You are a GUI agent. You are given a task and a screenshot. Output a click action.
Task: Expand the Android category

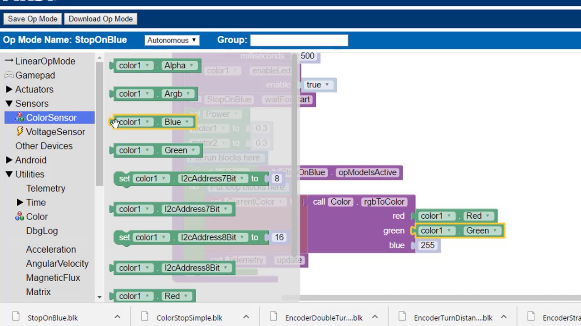[9, 160]
